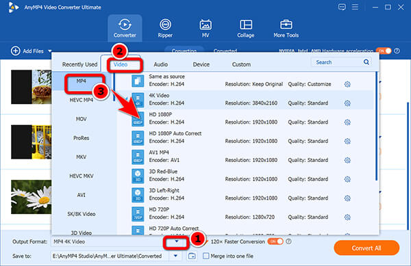Open settings gear for HD 1080P preset
This screenshot has width=411, height=266.
click(x=347, y=122)
